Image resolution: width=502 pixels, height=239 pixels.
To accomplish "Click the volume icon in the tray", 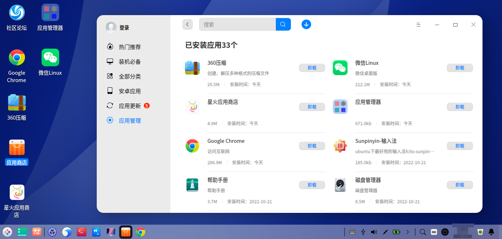I will coord(374,232).
